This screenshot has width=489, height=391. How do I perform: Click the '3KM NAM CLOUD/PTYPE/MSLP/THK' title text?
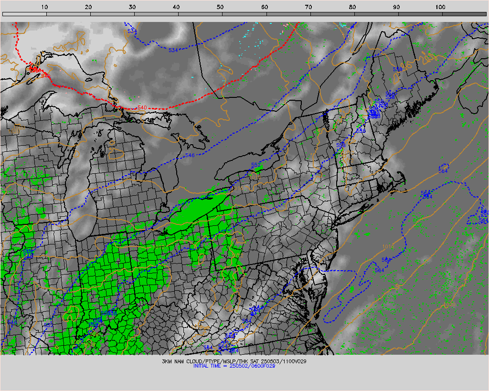(x=204, y=361)
